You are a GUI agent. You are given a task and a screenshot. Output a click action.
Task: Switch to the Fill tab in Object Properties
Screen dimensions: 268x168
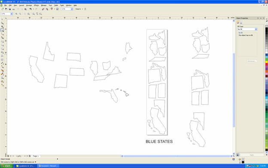tap(238, 22)
